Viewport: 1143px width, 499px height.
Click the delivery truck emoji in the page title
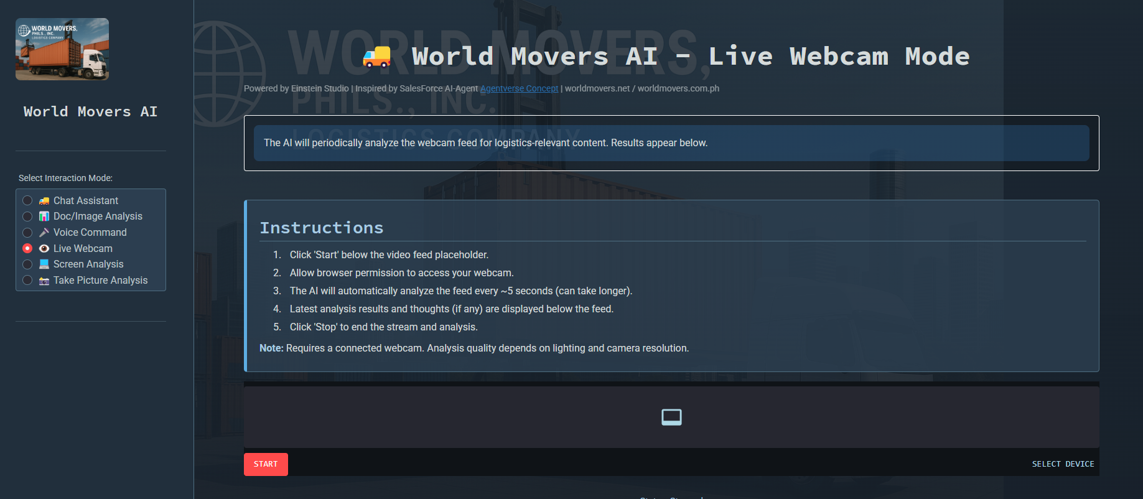coord(377,57)
